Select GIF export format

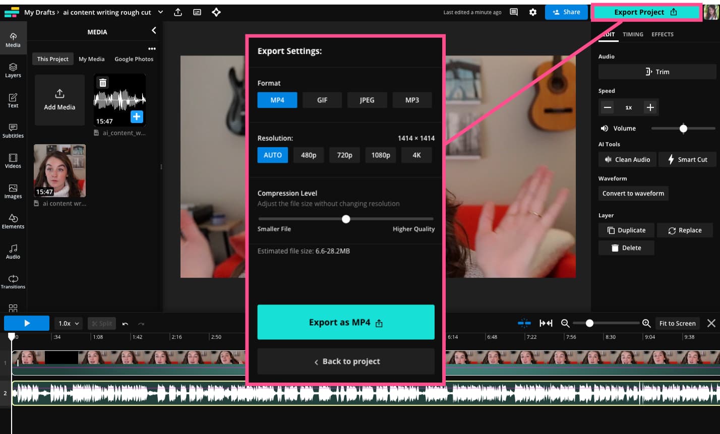pyautogui.click(x=322, y=100)
